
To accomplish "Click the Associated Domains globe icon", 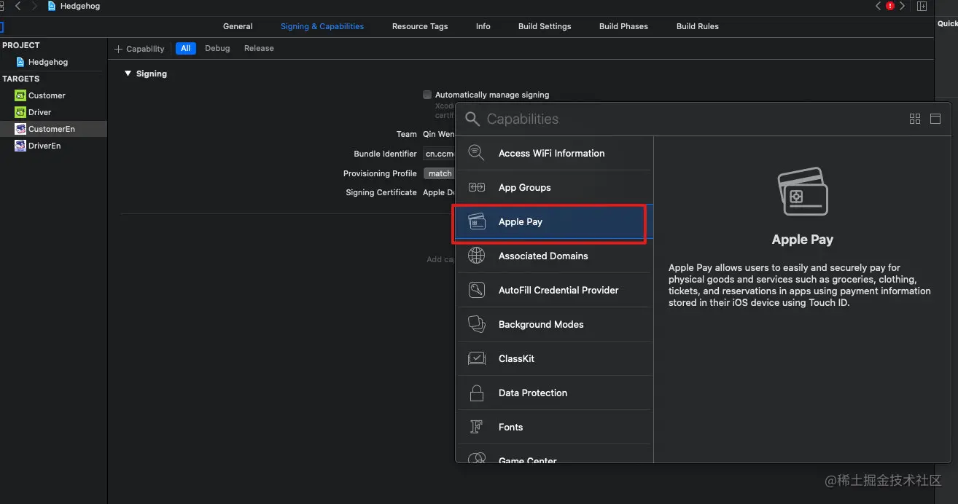I will (476, 256).
